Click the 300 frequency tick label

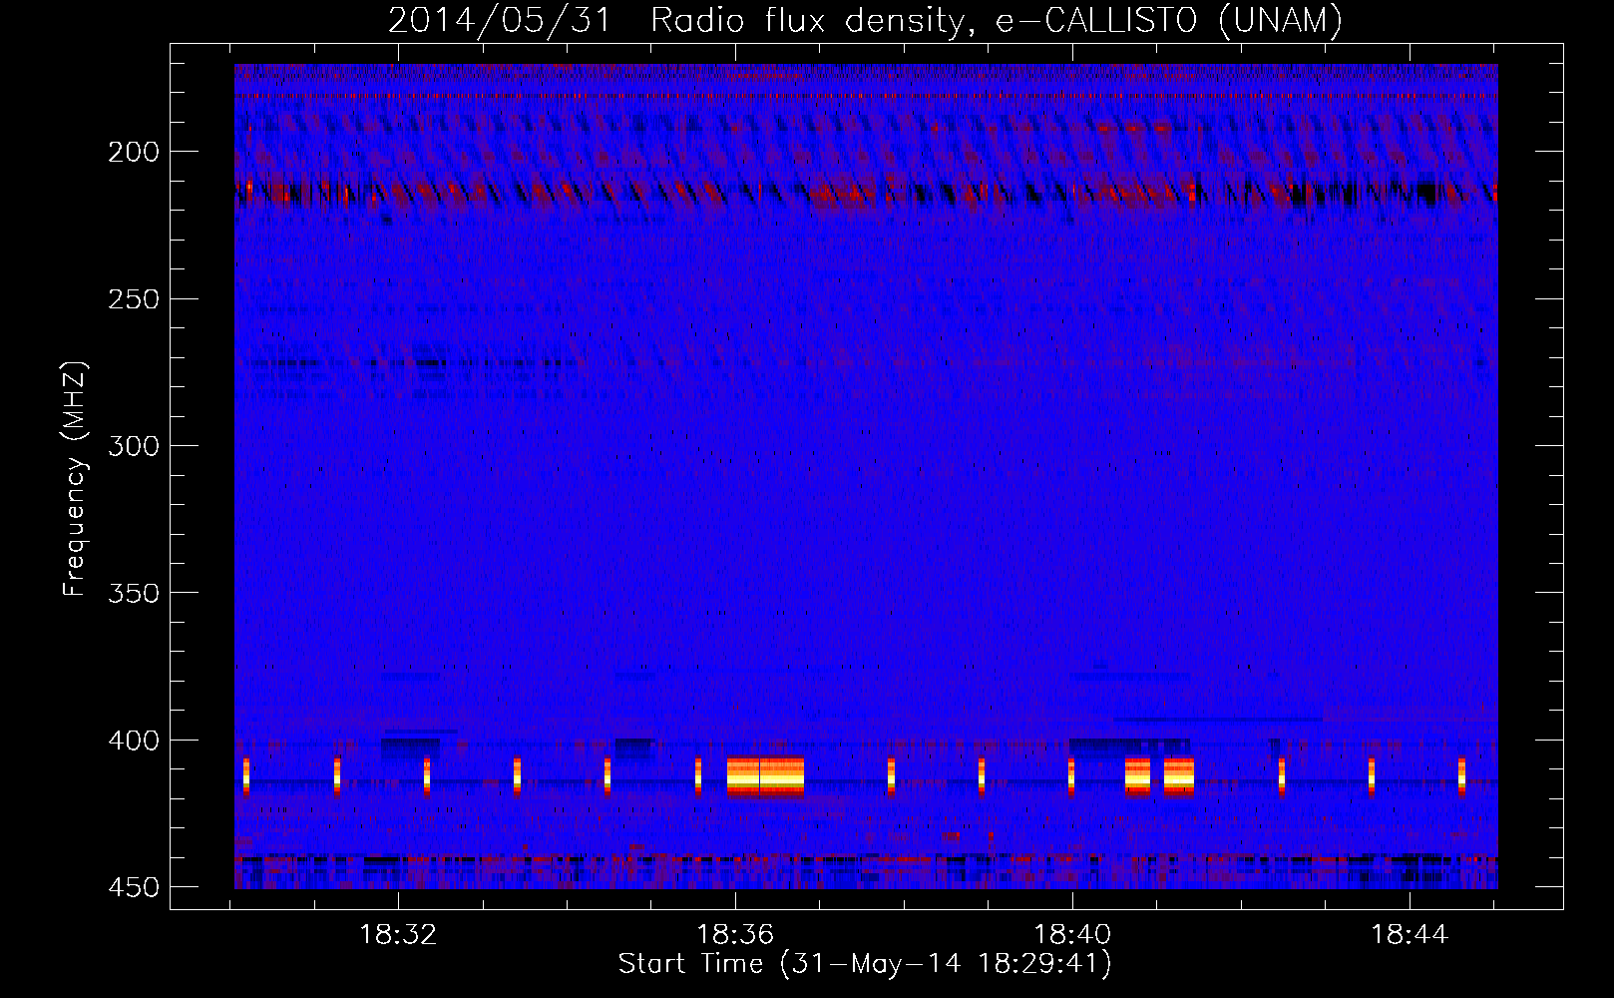pos(133,446)
